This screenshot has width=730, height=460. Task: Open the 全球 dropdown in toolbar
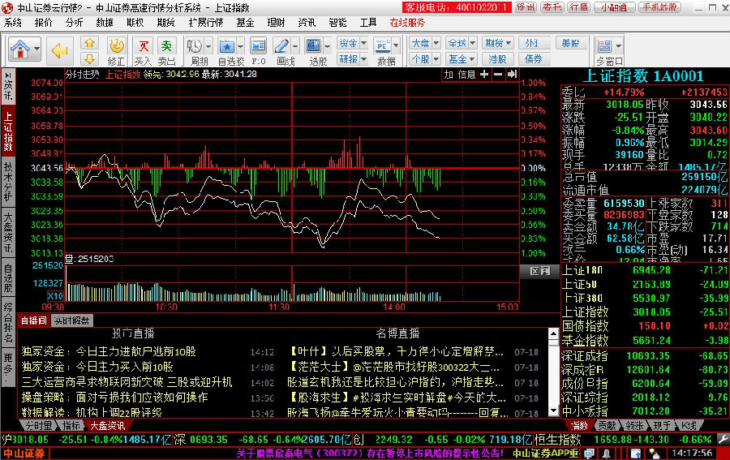[462, 43]
